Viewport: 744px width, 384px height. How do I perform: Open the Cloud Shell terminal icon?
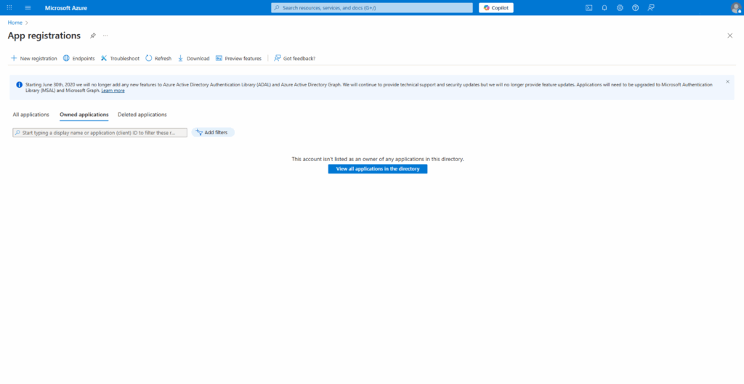click(x=589, y=8)
